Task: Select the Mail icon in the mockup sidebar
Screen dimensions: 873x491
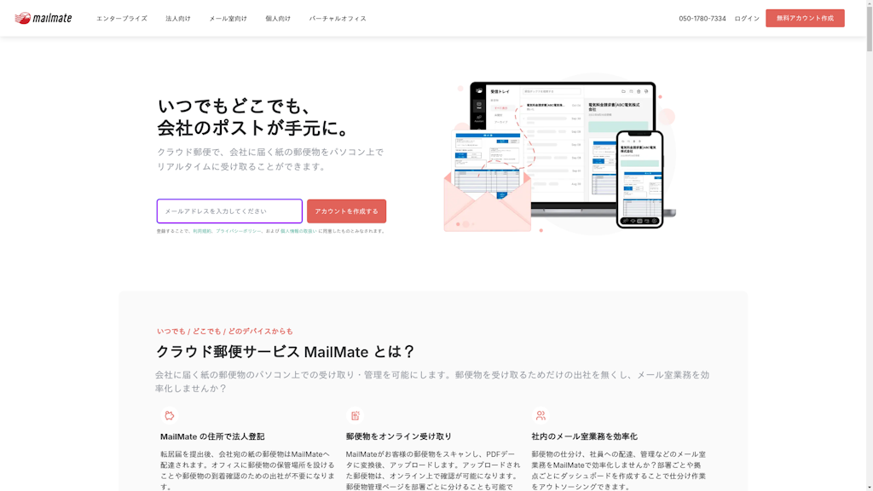Action: (478, 103)
